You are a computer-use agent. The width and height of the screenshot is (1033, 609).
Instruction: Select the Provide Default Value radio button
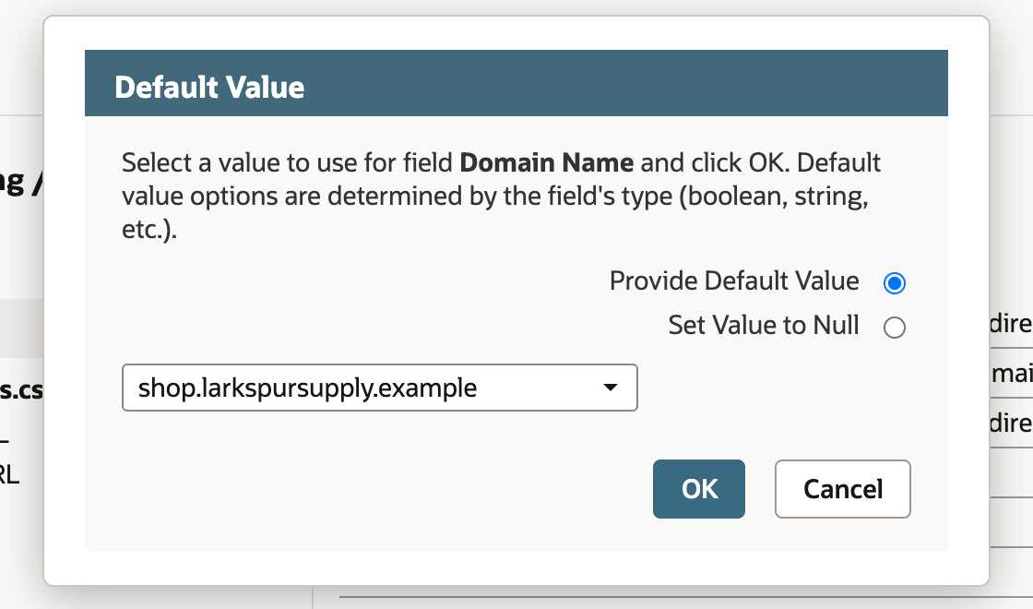[894, 282]
